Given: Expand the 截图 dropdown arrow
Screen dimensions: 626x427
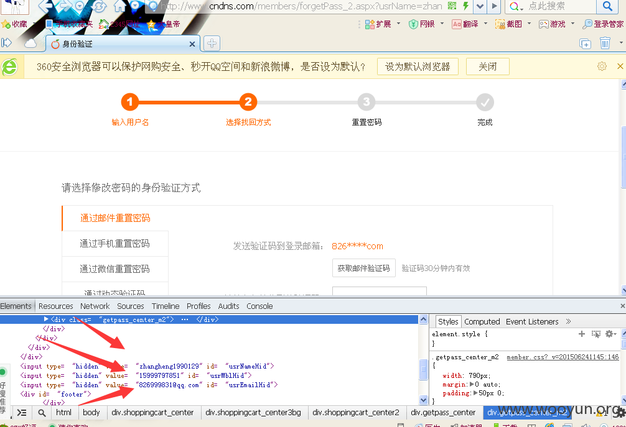Looking at the screenshot, I should pyautogui.click(x=529, y=24).
